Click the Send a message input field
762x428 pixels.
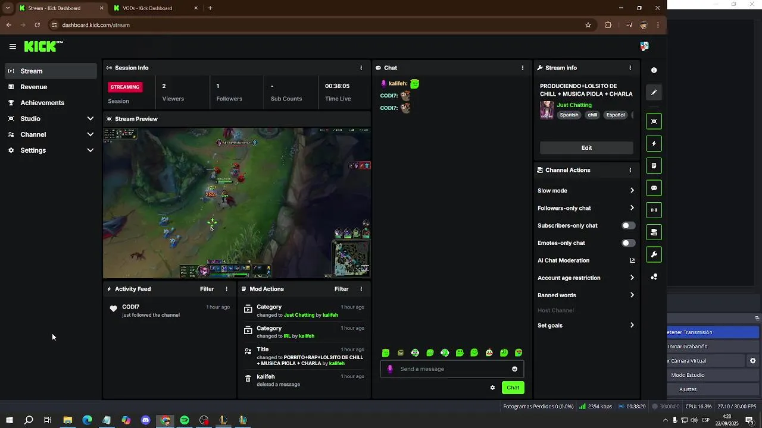pos(452,369)
